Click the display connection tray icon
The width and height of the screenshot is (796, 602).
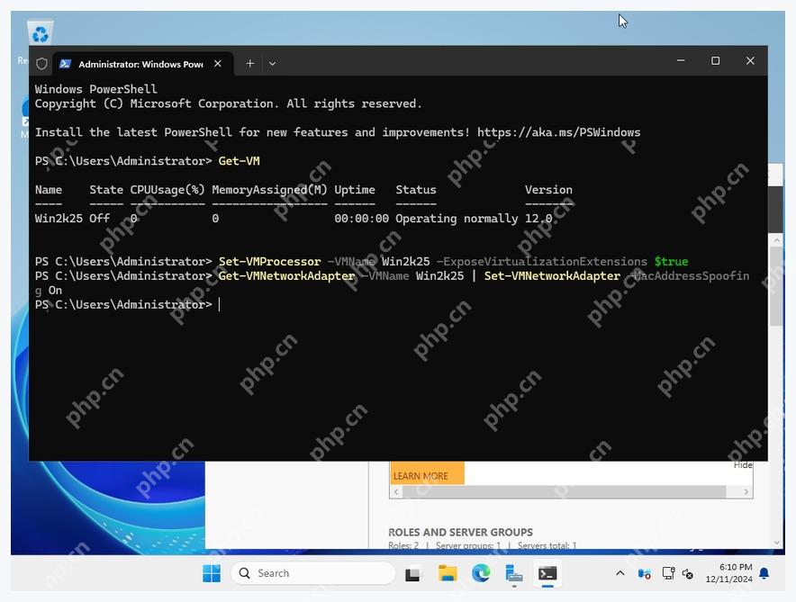pos(668,573)
